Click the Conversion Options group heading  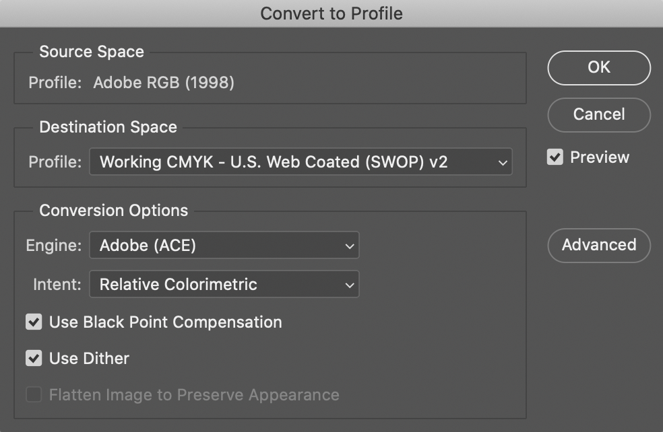point(113,211)
